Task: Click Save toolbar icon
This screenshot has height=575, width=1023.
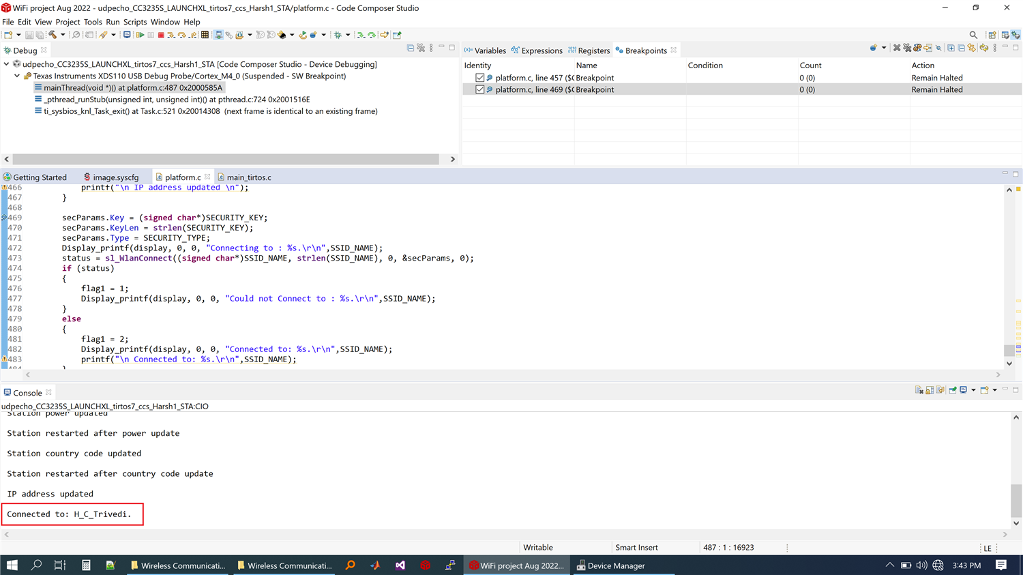Action: click(29, 35)
